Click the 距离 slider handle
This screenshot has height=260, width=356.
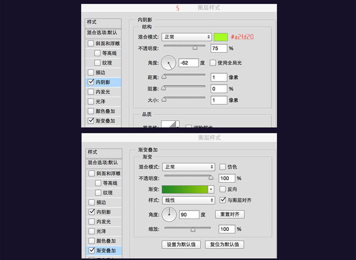(x=164, y=77)
